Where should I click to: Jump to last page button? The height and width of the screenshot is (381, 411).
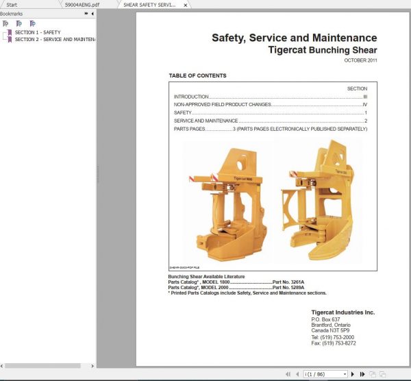coord(362,374)
